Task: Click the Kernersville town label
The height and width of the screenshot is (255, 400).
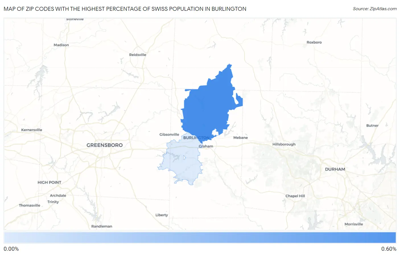Action: point(32,130)
